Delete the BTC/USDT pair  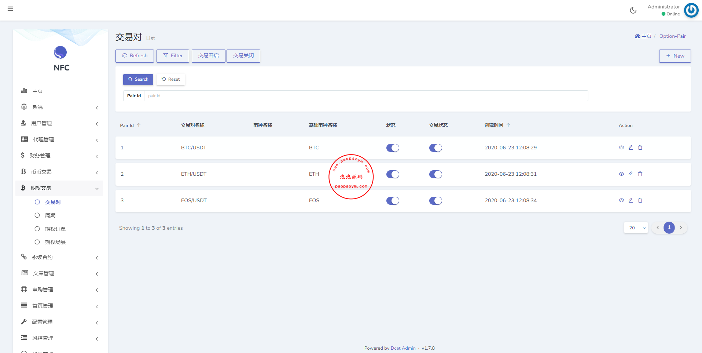pyautogui.click(x=640, y=148)
